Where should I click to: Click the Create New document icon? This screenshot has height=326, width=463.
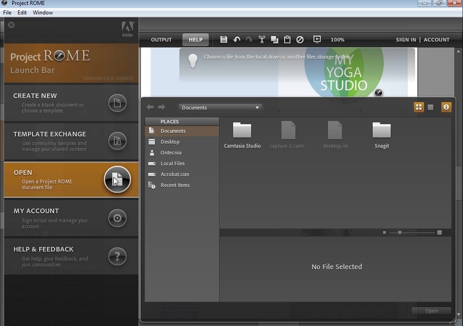117,103
